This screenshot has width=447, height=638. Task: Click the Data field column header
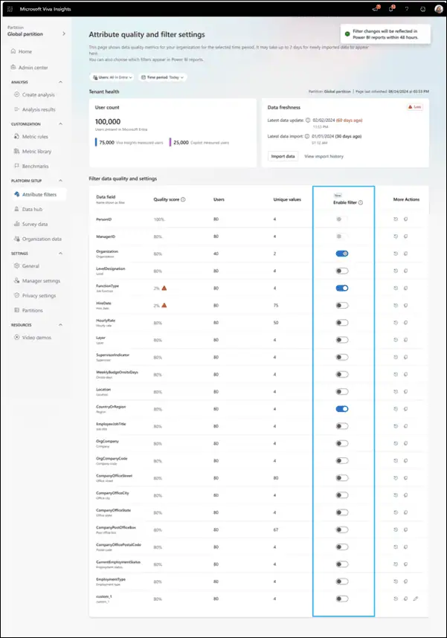click(x=106, y=197)
